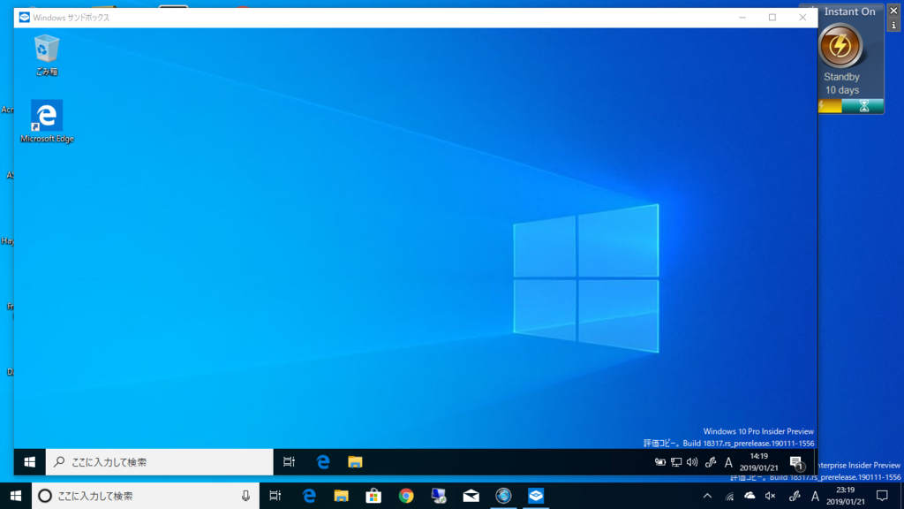Viewport: 904px width, 509px height.
Task: Click the host Cortana circle icon
Action: click(x=45, y=496)
